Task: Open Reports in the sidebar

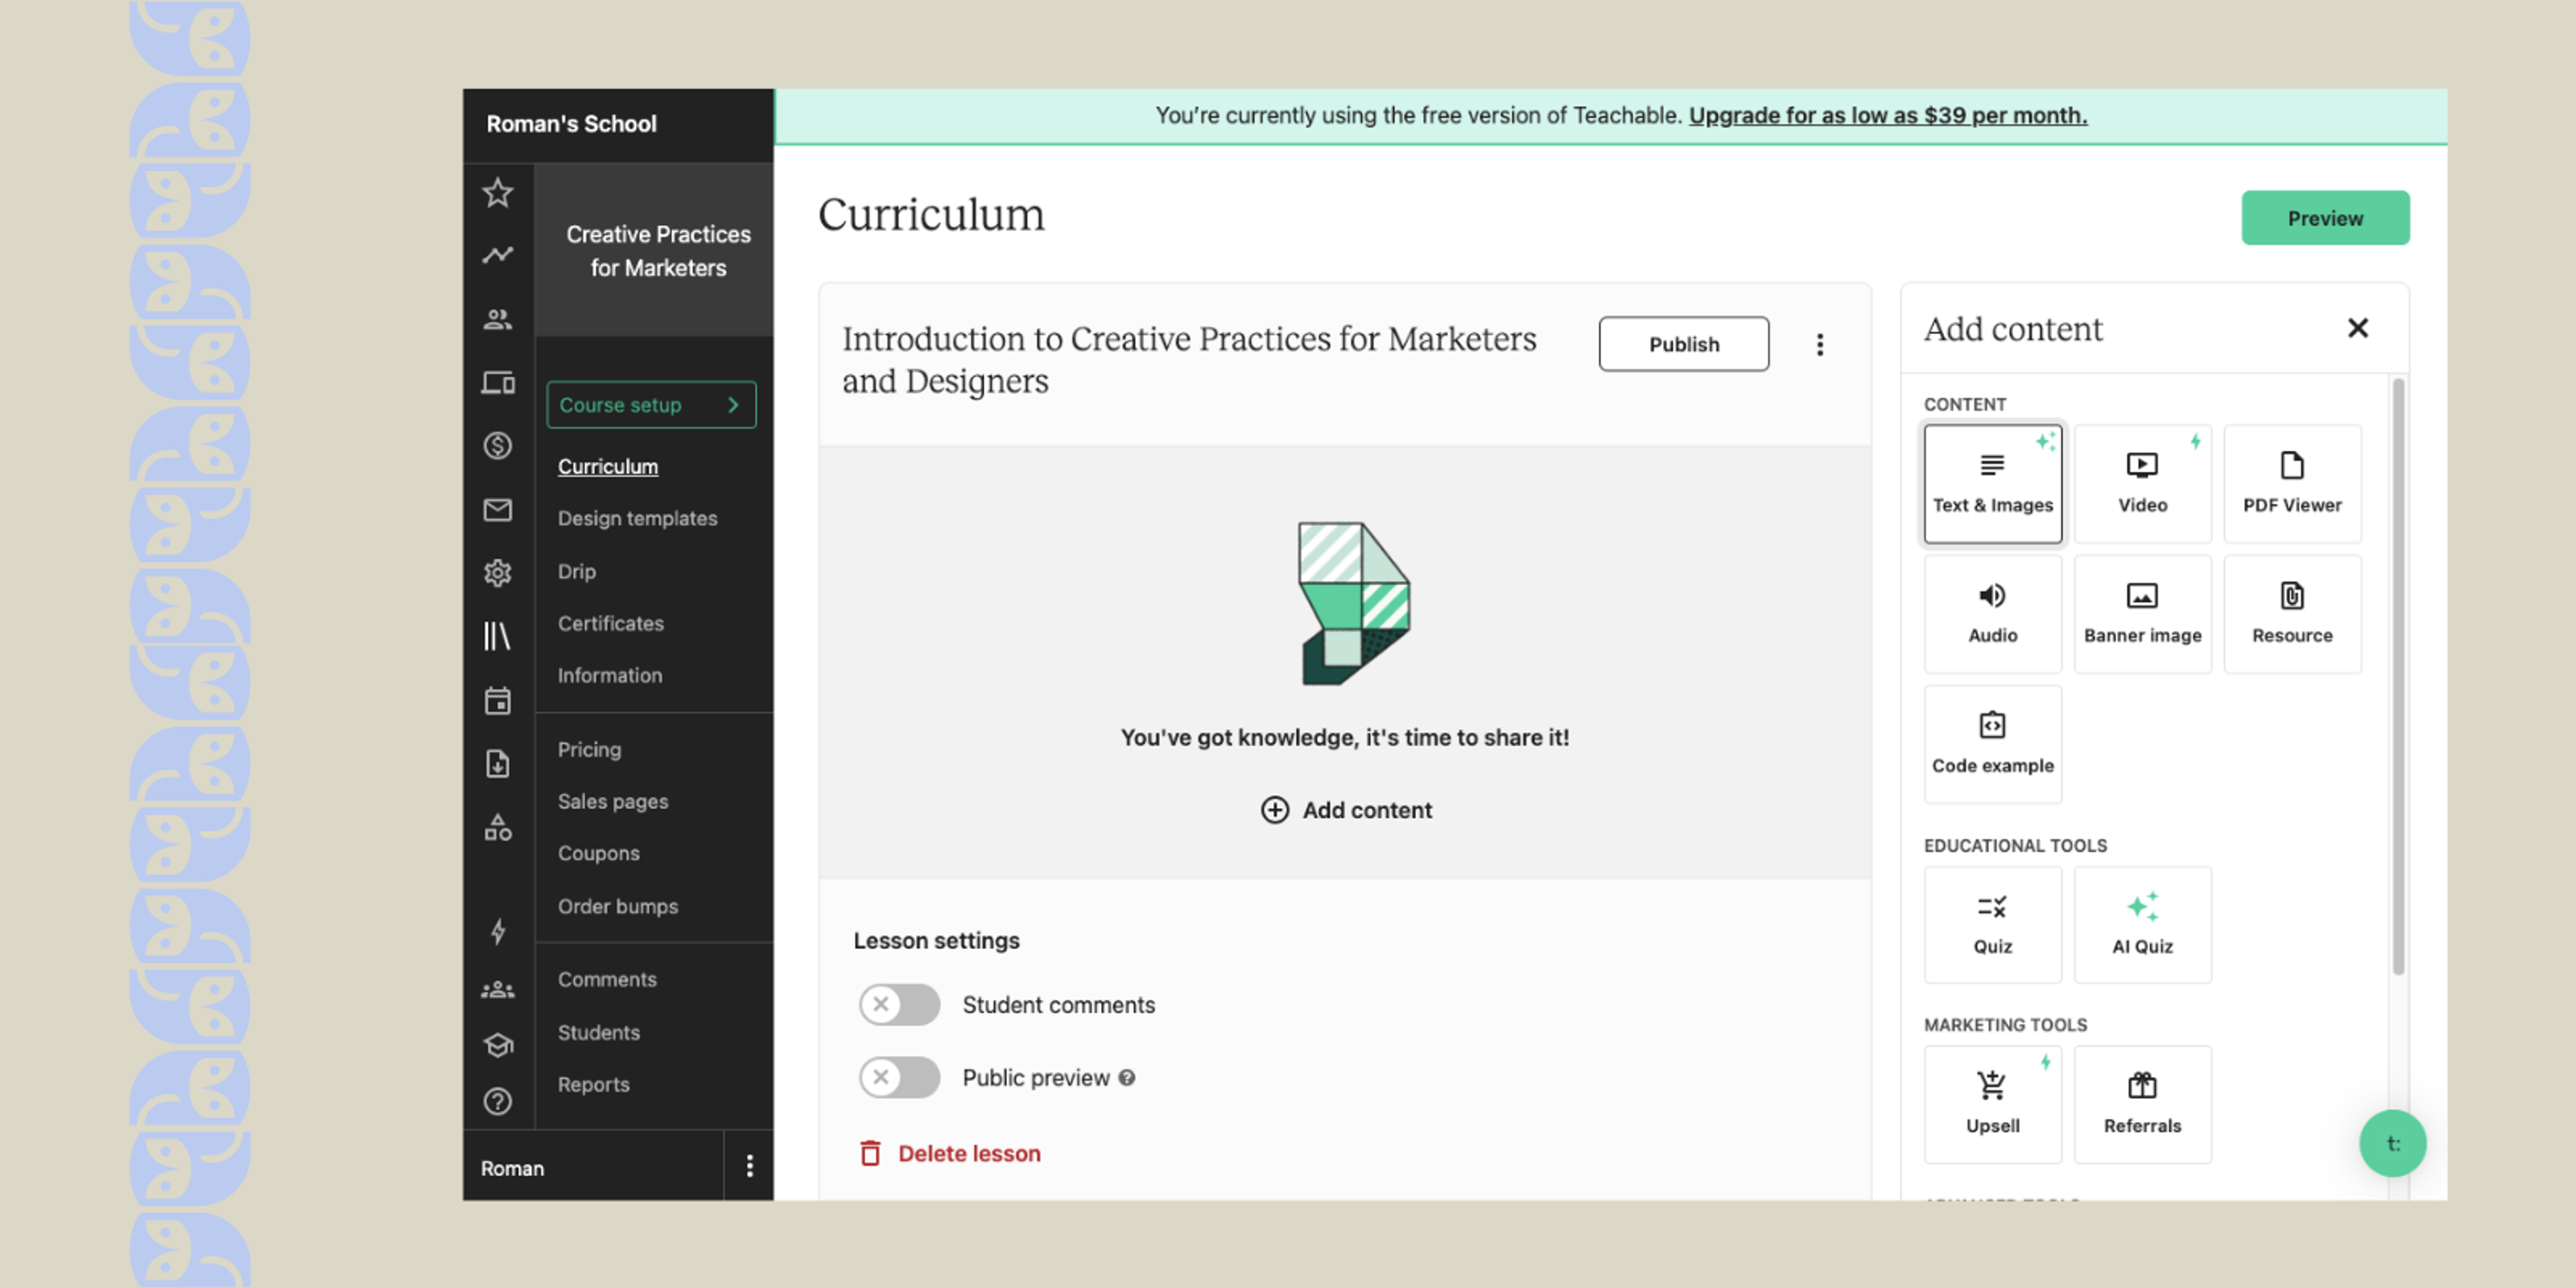Action: (593, 1084)
